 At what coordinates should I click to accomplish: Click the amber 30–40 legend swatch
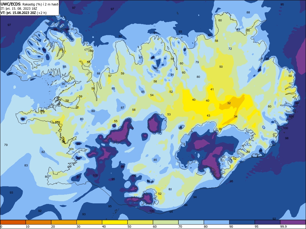(x=89, y=222)
